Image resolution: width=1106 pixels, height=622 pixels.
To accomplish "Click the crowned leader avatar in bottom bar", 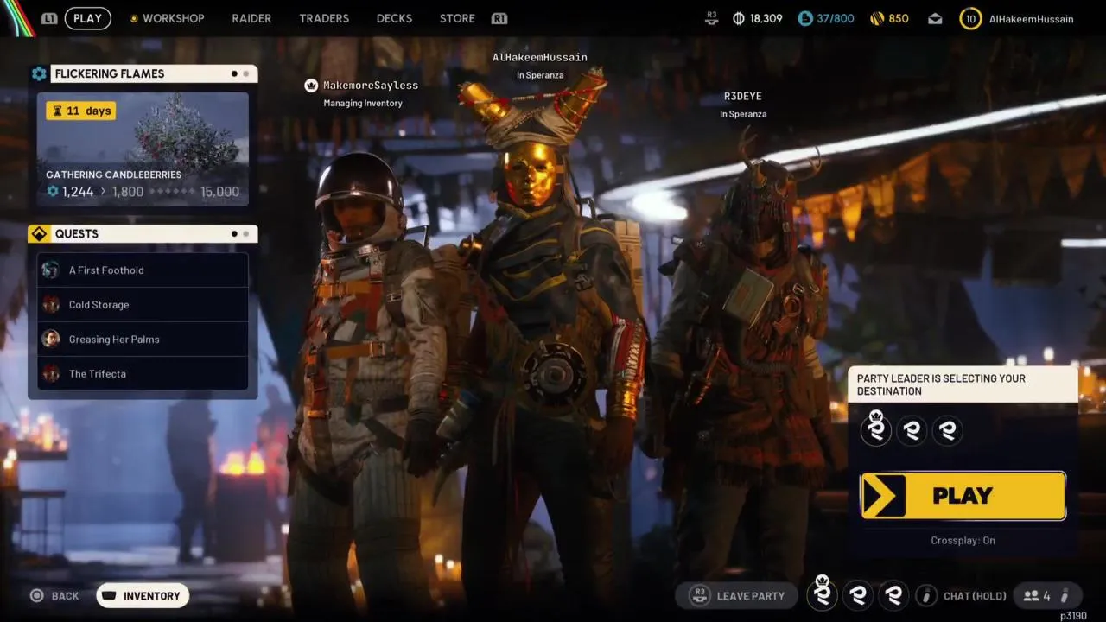I will click(822, 593).
